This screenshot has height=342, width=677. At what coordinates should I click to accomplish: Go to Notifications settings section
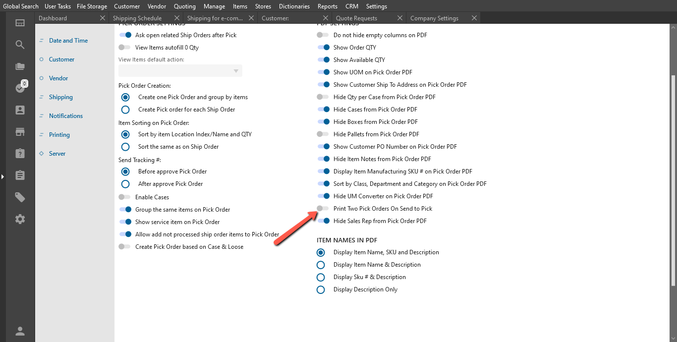(x=65, y=116)
